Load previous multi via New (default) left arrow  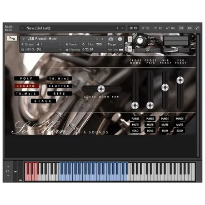[117, 28]
